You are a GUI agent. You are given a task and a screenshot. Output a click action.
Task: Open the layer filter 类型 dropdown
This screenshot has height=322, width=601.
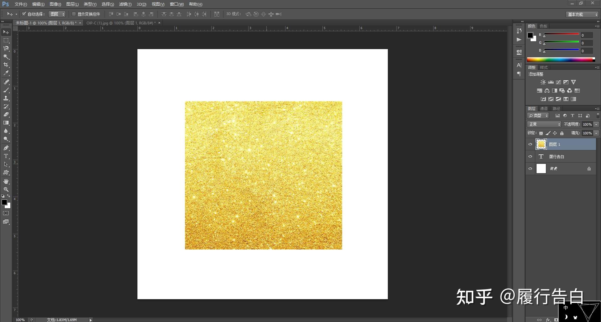tap(538, 116)
